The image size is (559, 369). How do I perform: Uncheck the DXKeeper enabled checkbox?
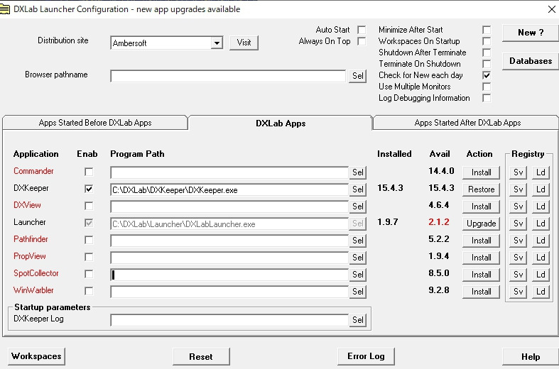89,189
